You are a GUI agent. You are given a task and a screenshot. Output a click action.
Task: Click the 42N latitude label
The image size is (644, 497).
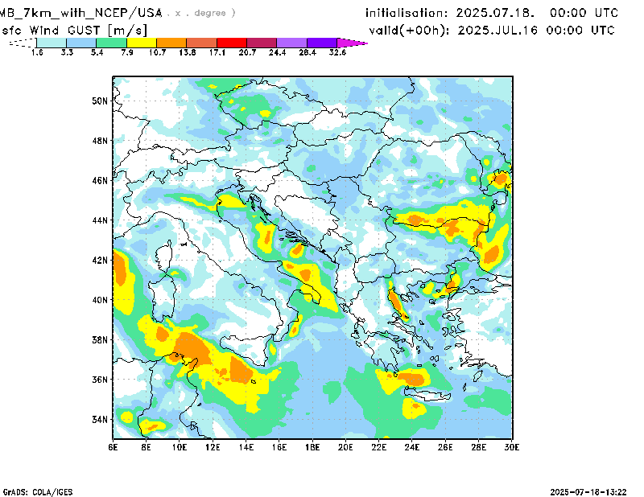coord(100,261)
